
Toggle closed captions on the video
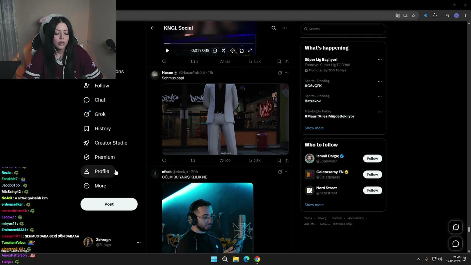215,50
